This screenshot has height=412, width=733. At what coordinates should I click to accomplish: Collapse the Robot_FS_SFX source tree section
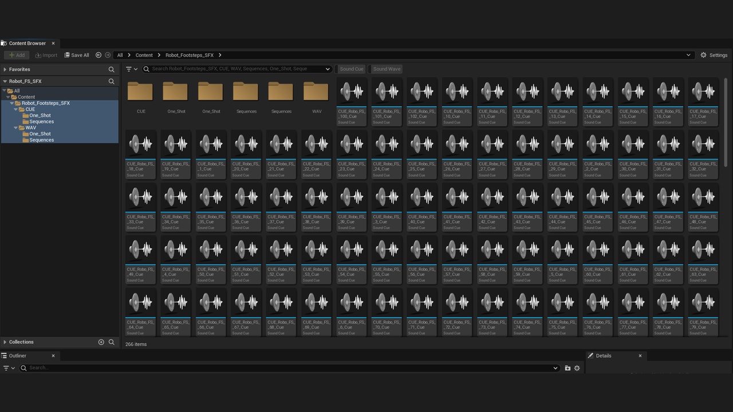pyautogui.click(x=5, y=81)
